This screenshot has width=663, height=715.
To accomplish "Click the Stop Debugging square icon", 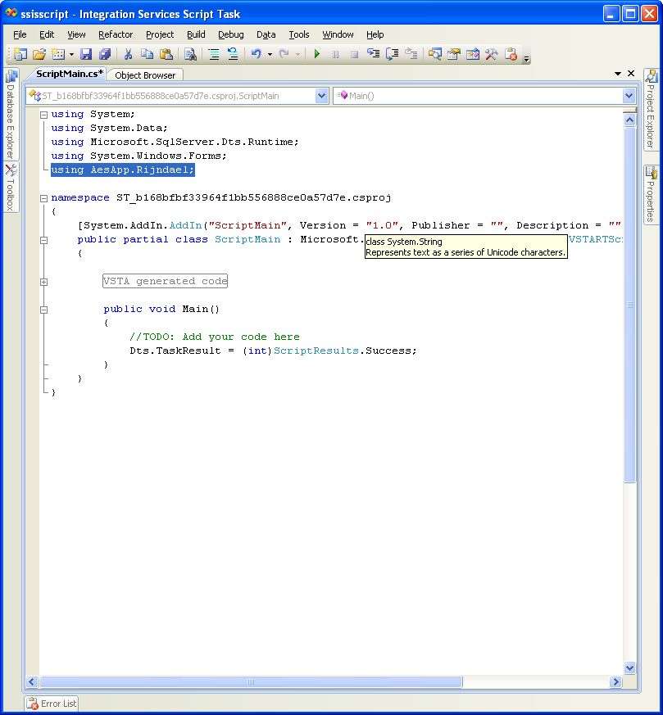I will [354, 54].
